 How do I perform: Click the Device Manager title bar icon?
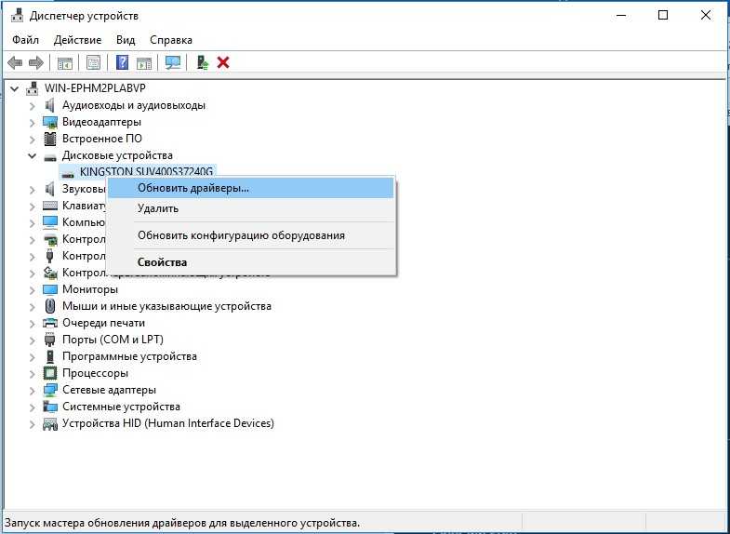(x=18, y=16)
